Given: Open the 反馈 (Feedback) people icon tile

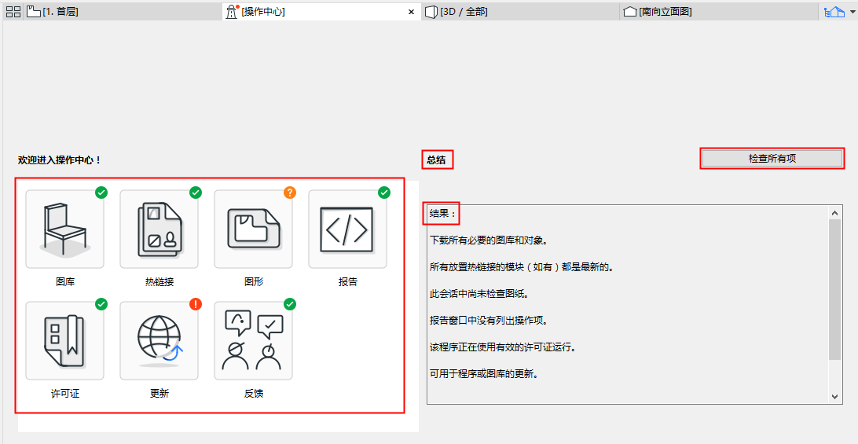Looking at the screenshot, I should pyautogui.click(x=253, y=340).
